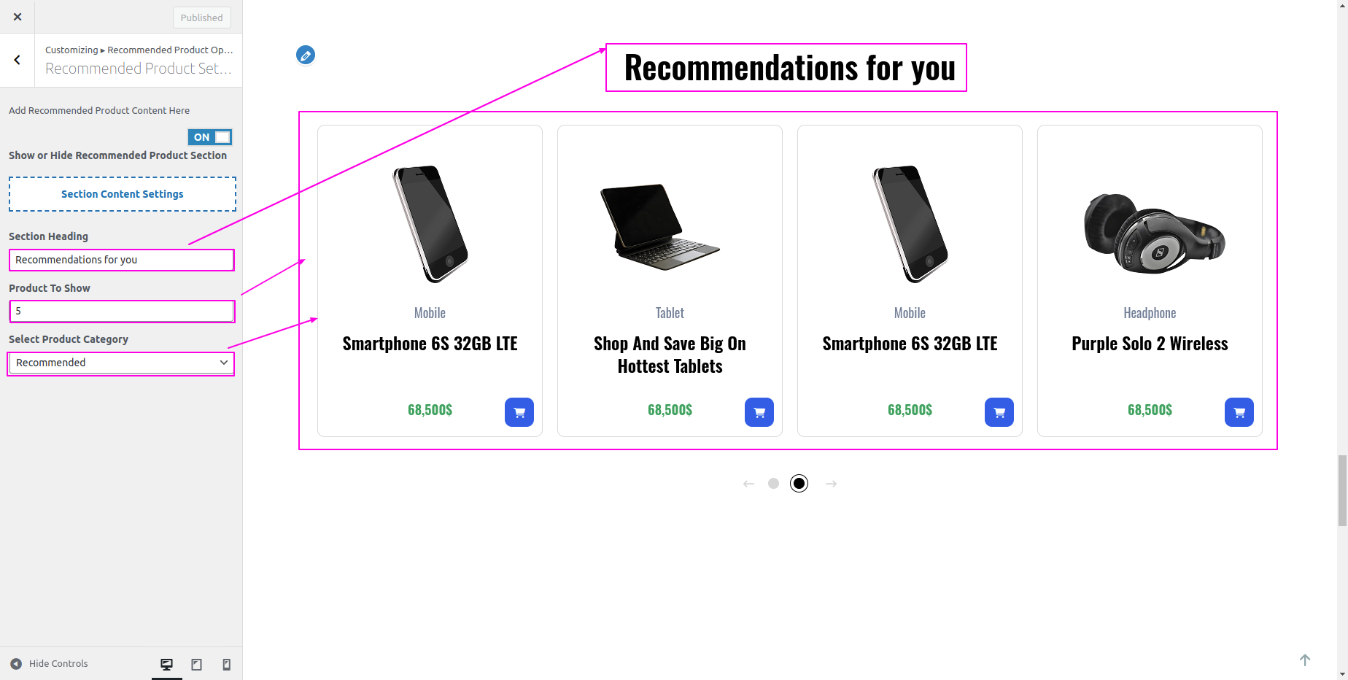Select the second carousel pagination dot
Screen dimensions: 1348x680
(799, 483)
